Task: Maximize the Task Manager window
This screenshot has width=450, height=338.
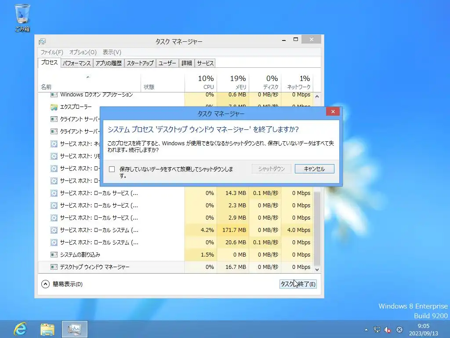Action: (296, 40)
